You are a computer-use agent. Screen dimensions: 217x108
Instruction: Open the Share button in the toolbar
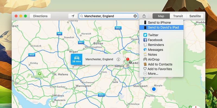(x=144, y=16)
